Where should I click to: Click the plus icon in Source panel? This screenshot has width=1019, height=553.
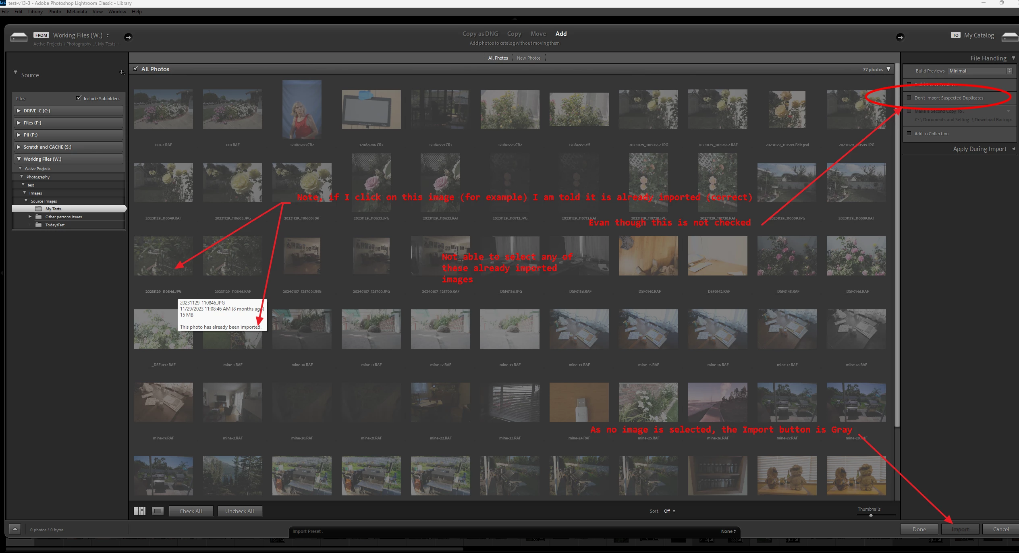(x=122, y=72)
